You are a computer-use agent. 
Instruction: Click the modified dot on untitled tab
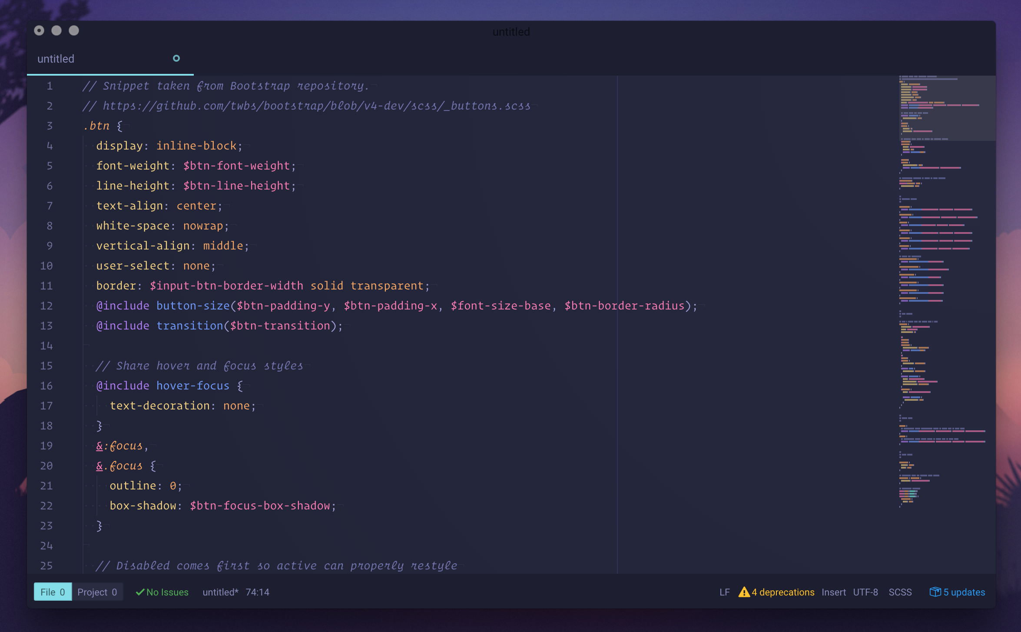(176, 58)
